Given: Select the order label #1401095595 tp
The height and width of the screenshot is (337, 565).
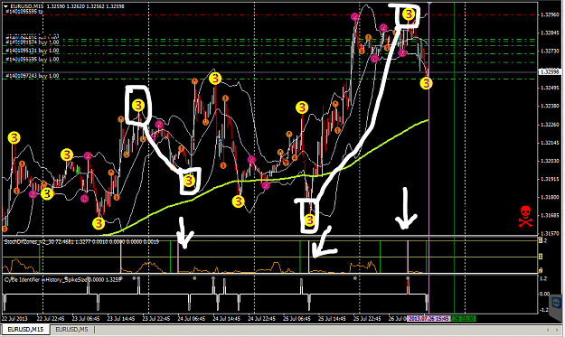Looking at the screenshot, I should [24, 12].
